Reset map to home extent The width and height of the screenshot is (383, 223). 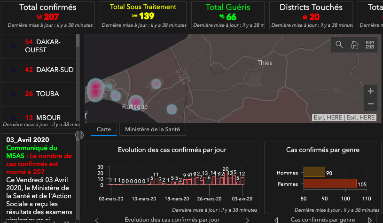pos(355,45)
